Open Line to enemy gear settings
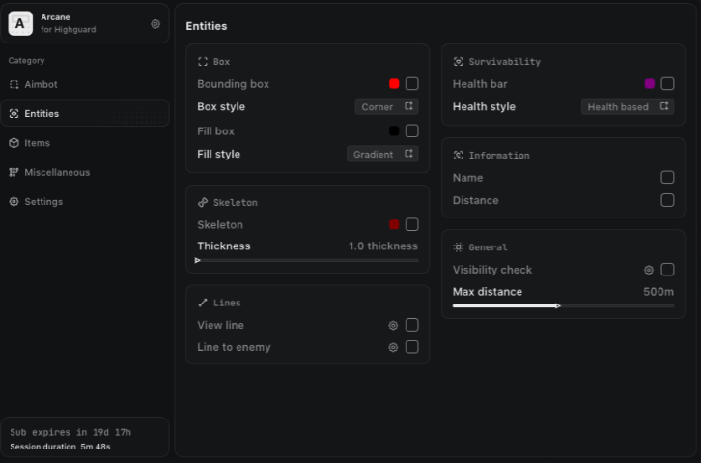Viewport: 701px width, 463px height. [393, 347]
